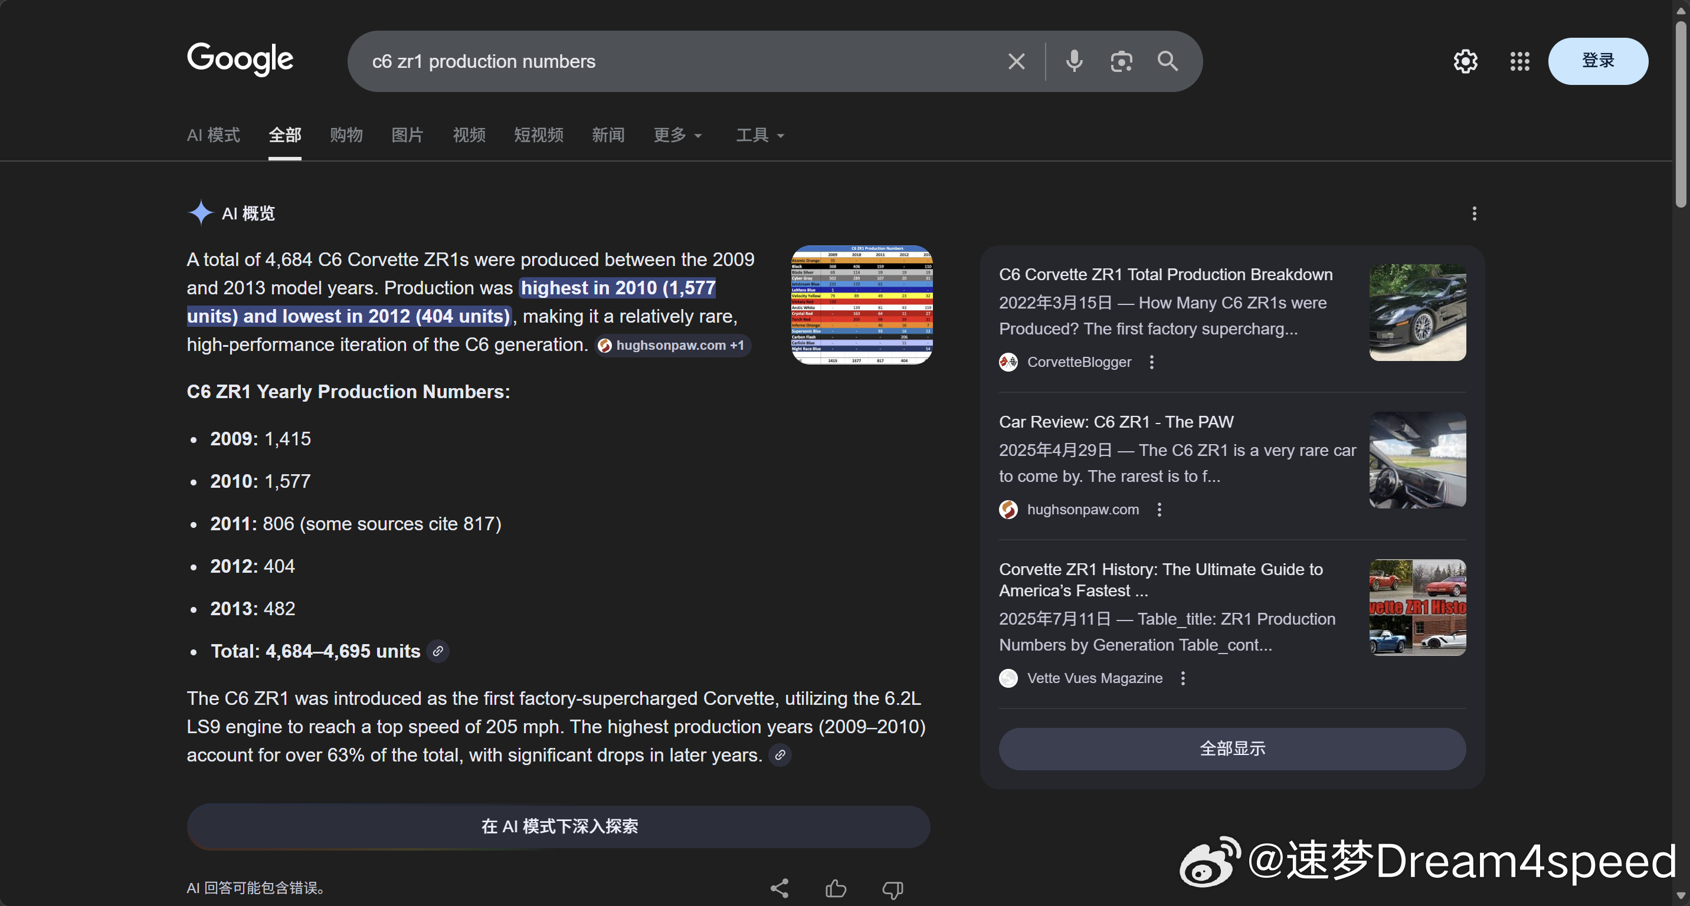Open Google Lens image search
This screenshot has height=906, width=1690.
[x=1121, y=61]
